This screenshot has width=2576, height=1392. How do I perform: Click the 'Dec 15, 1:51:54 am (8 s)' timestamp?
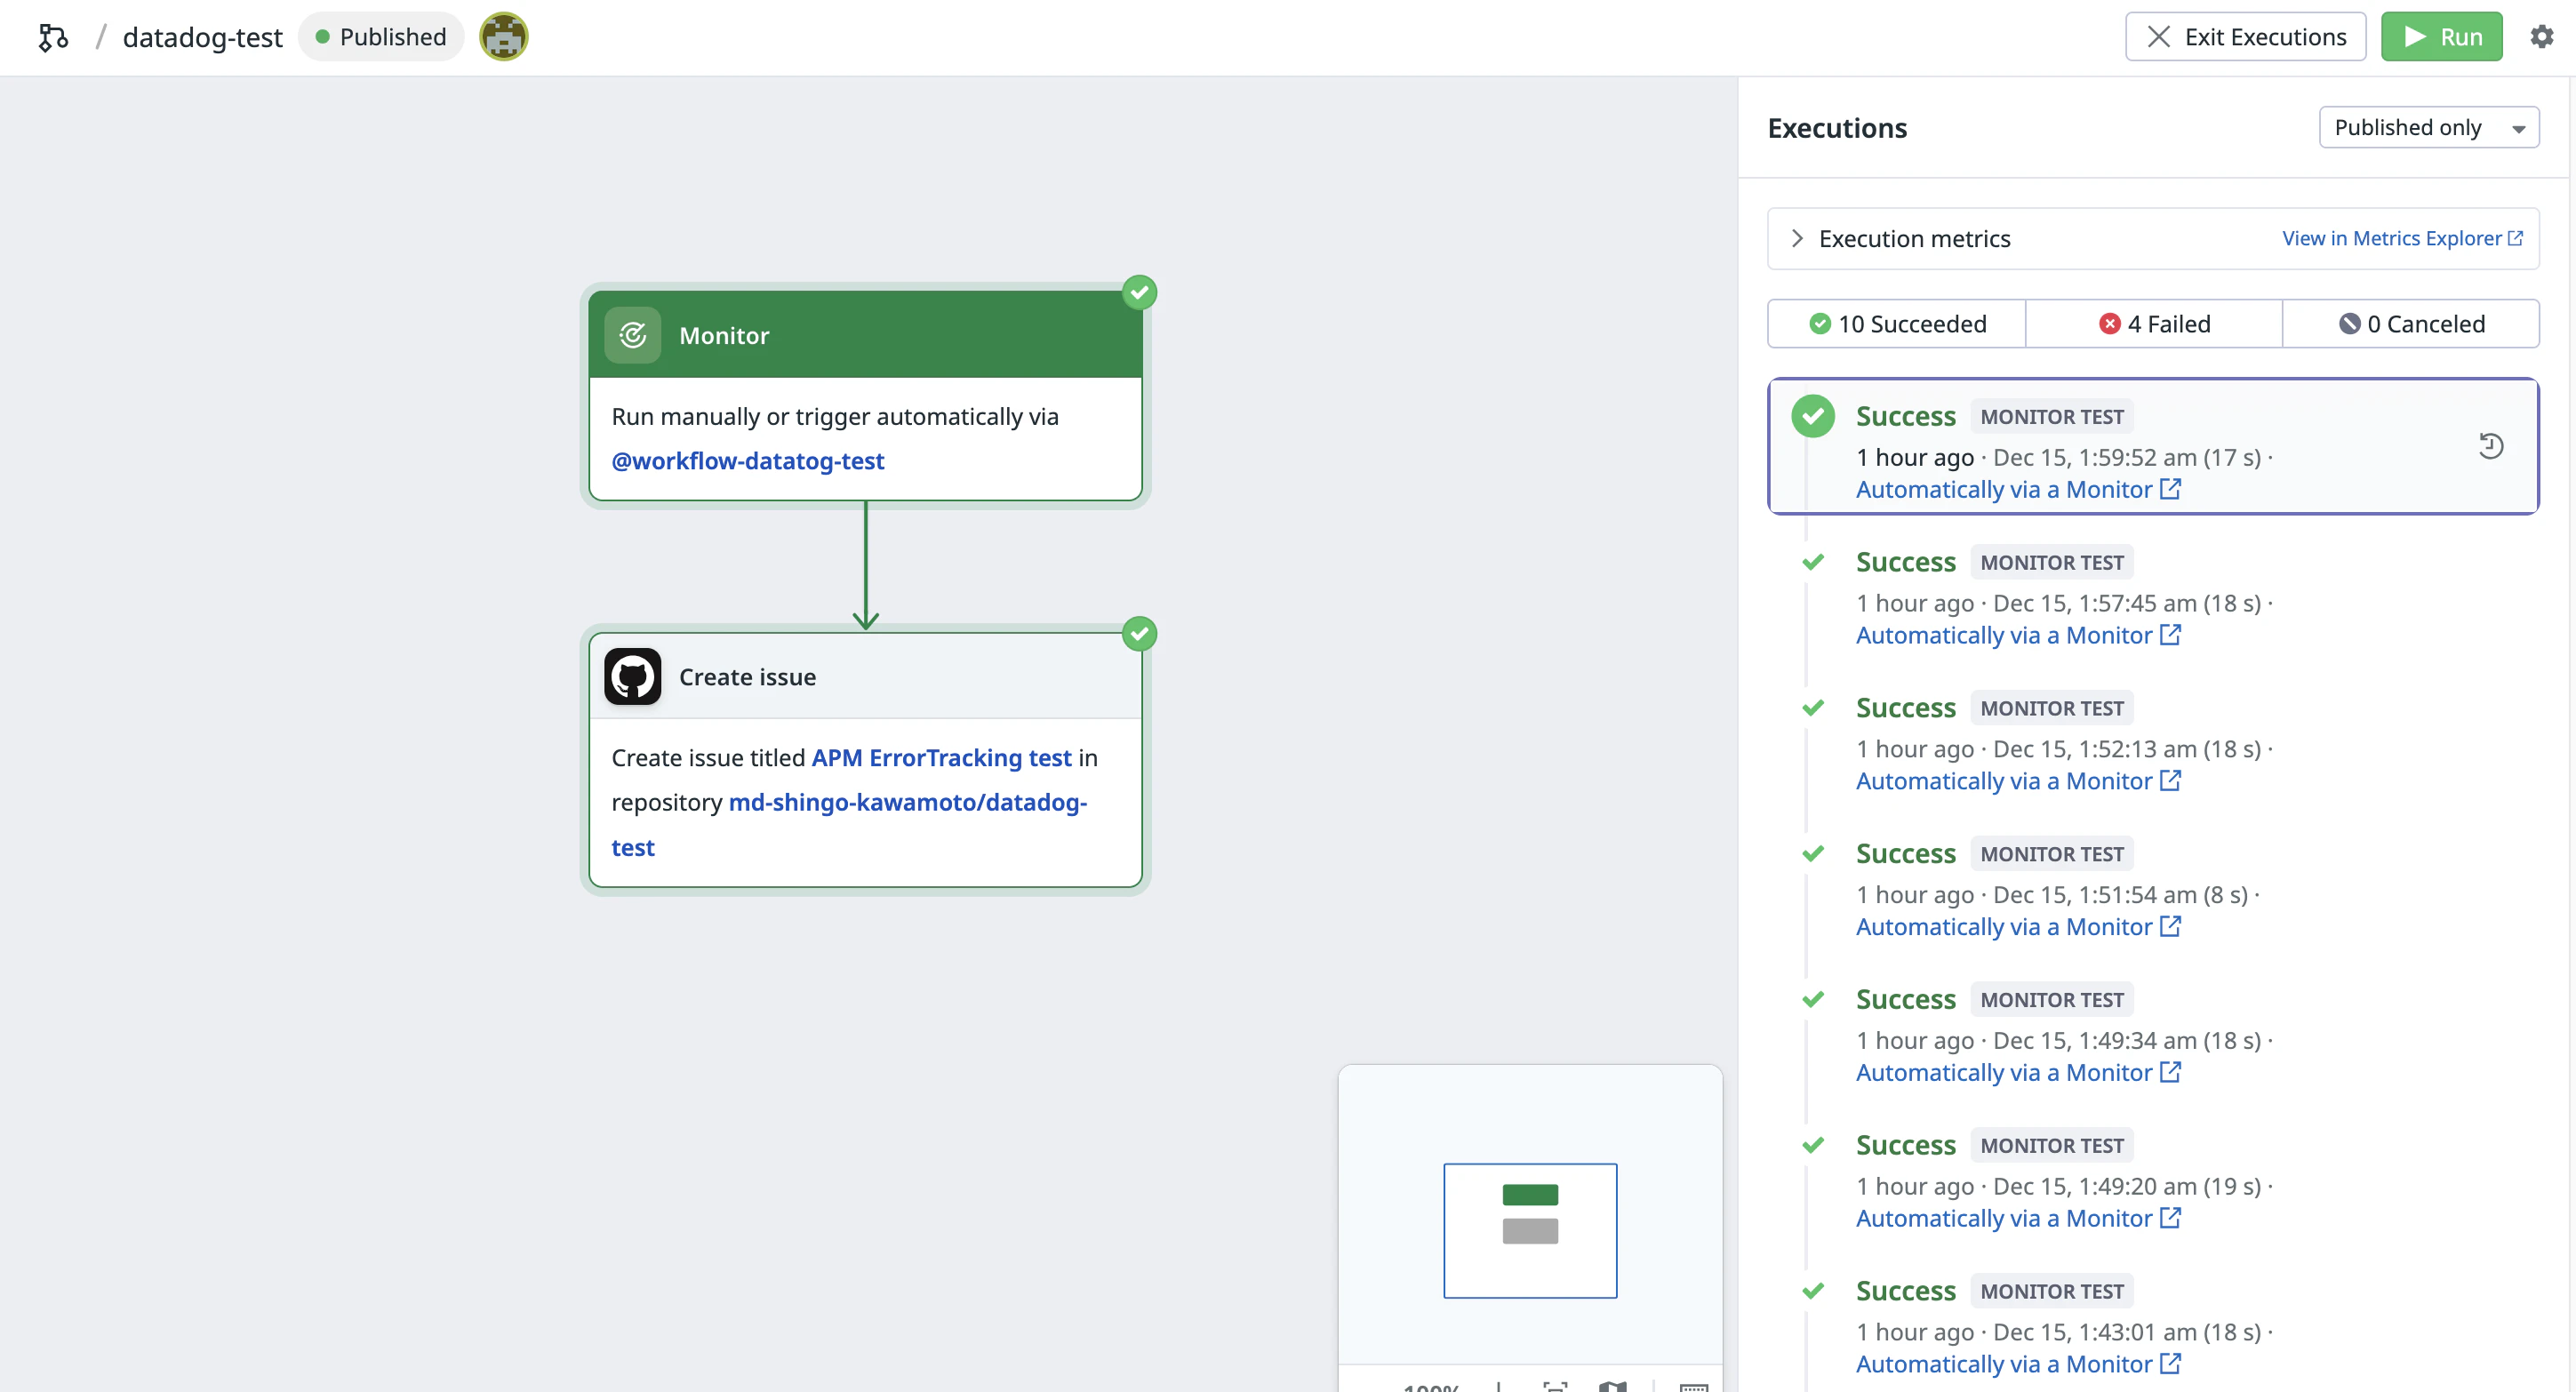point(2120,895)
